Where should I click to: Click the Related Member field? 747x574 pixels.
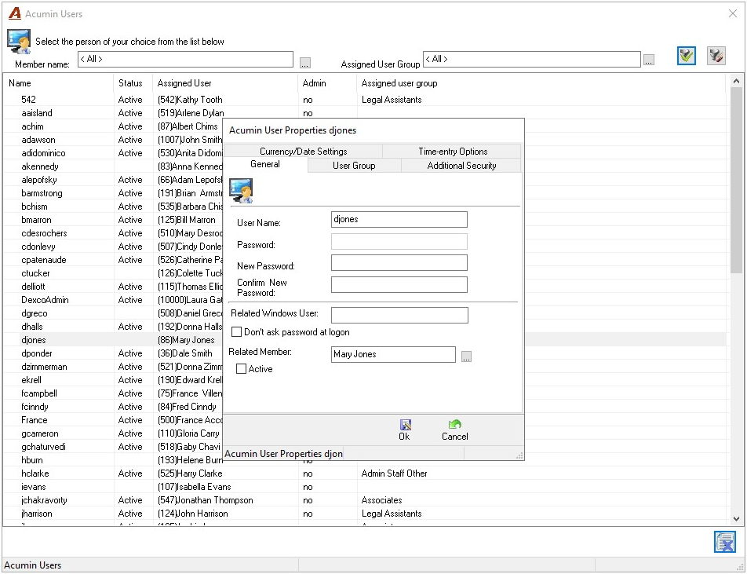(394, 354)
